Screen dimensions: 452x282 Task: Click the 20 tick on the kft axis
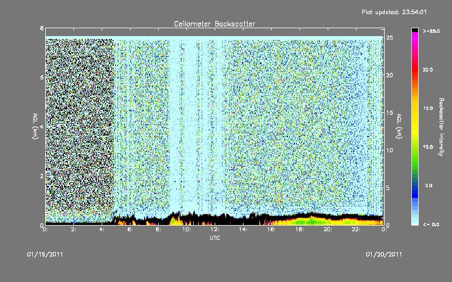[x=390, y=75]
